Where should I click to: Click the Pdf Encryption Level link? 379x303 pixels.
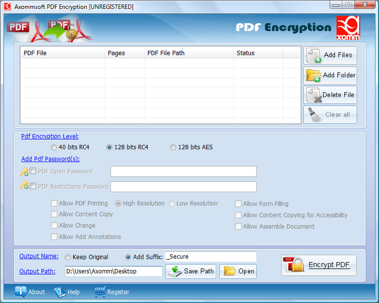coord(50,136)
